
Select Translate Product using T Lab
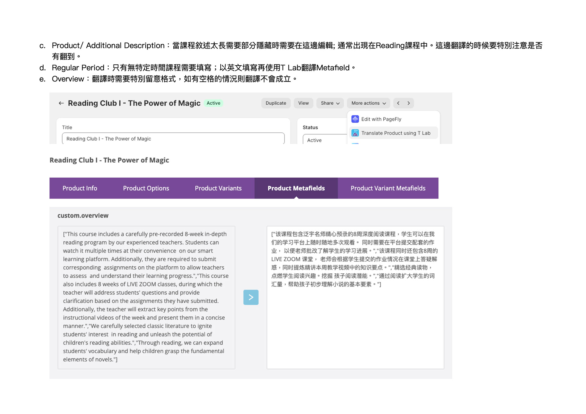tap(396, 133)
